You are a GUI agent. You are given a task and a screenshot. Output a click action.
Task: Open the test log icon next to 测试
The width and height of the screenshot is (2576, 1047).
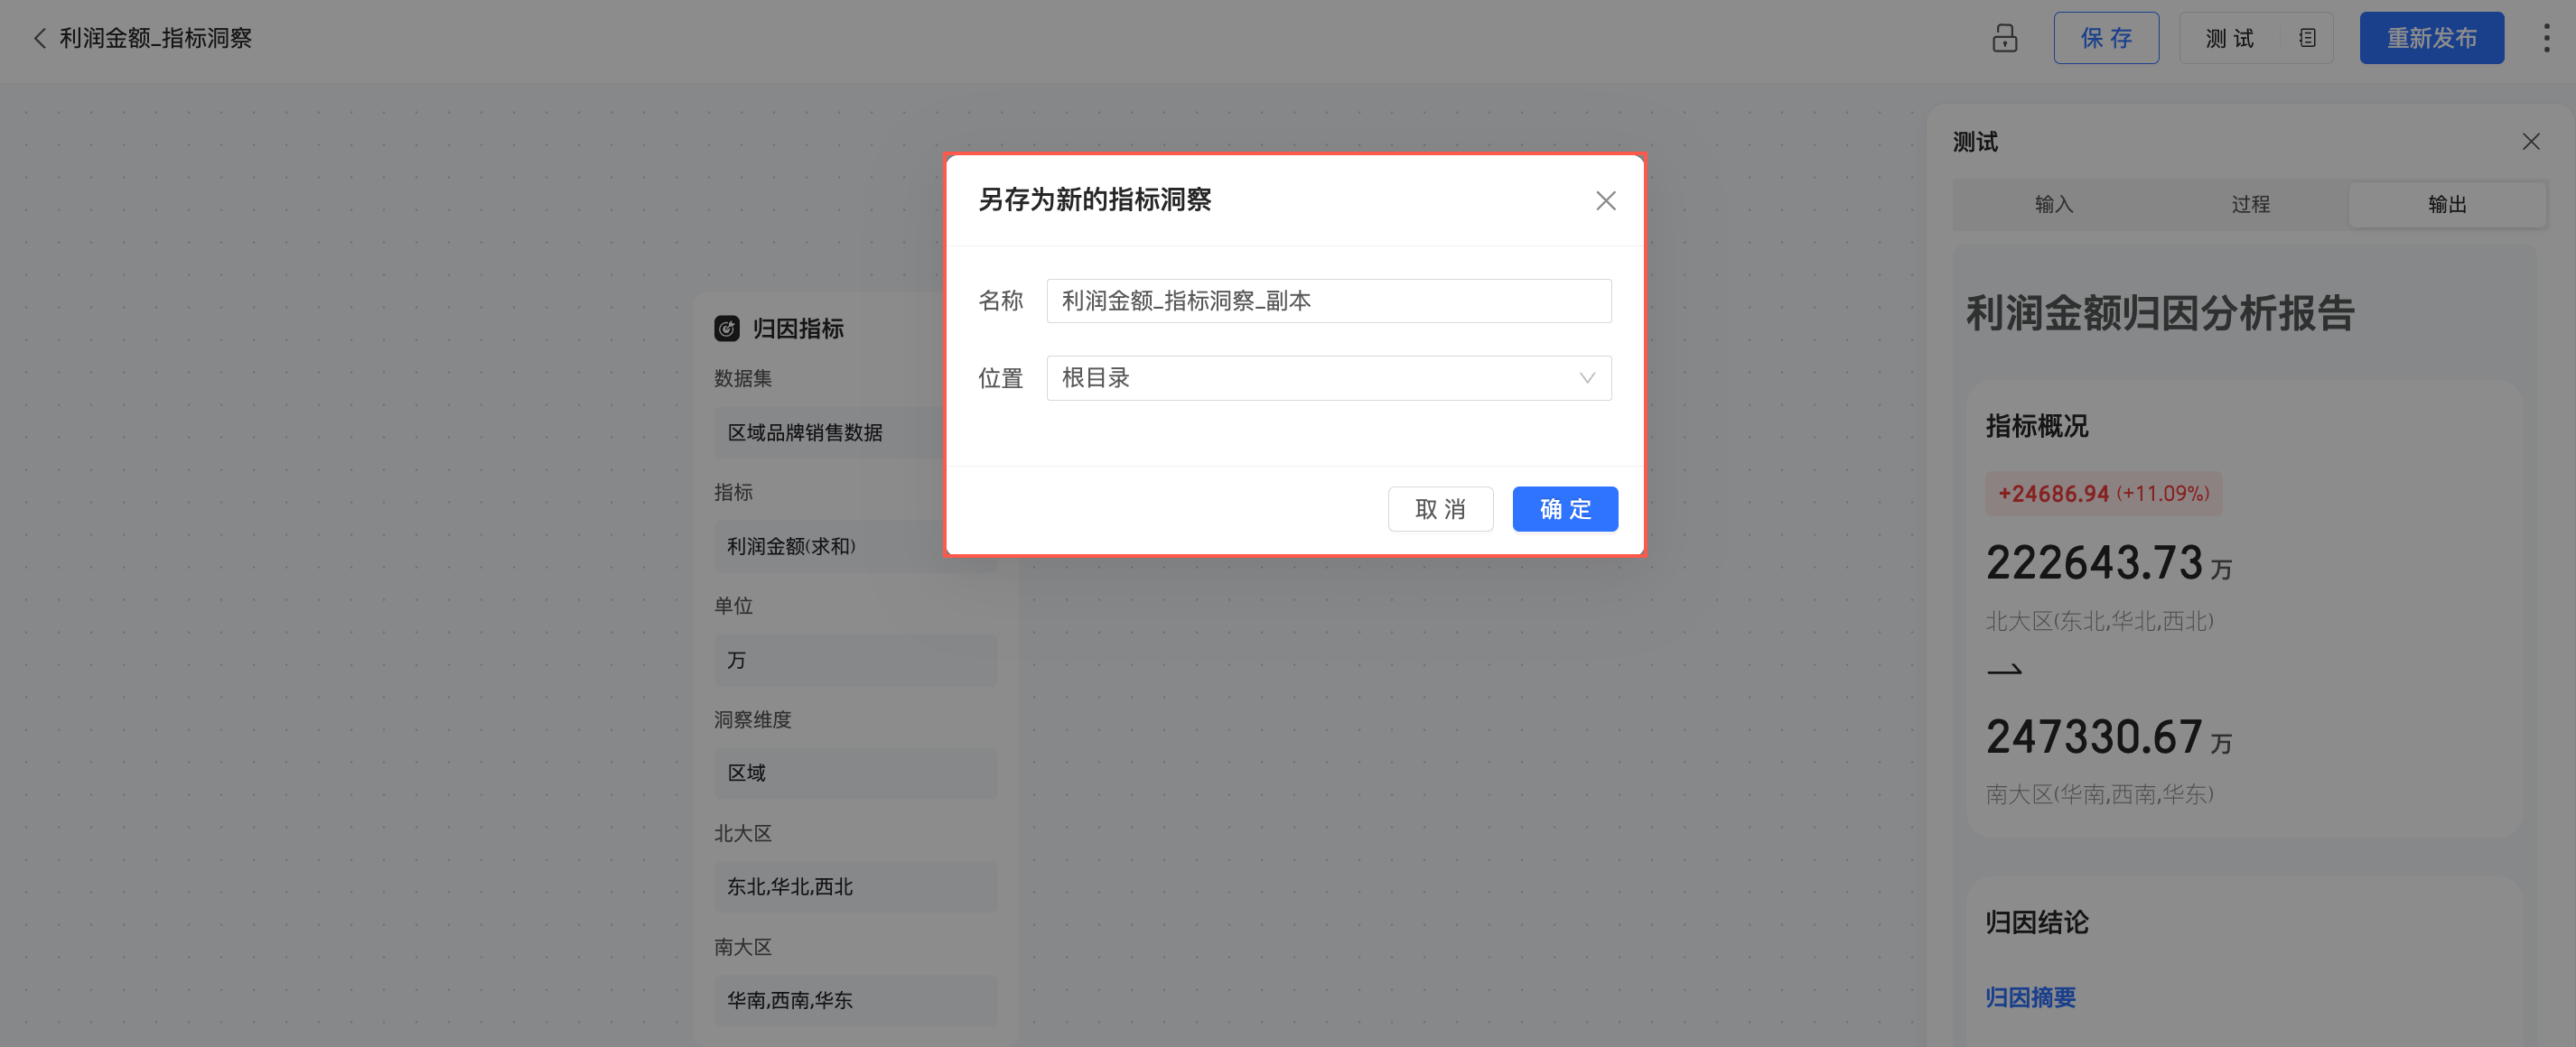point(2307,38)
